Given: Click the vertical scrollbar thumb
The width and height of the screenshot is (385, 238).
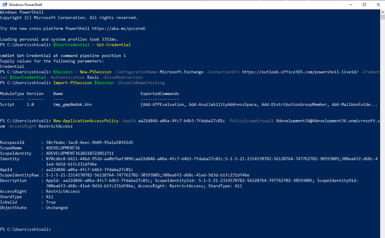Looking at the screenshot, I should (x=383, y=17).
